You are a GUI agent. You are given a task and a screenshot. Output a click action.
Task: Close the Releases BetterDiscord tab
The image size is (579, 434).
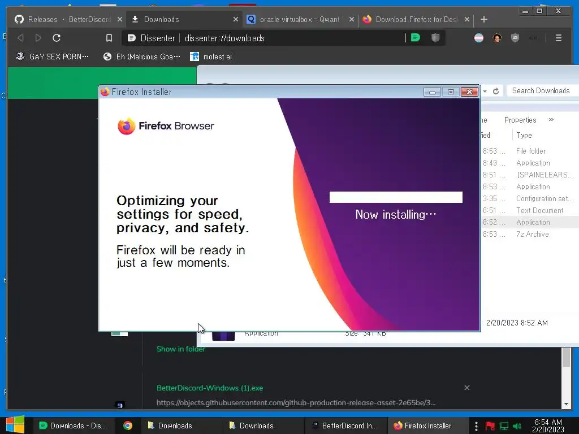[x=120, y=20]
